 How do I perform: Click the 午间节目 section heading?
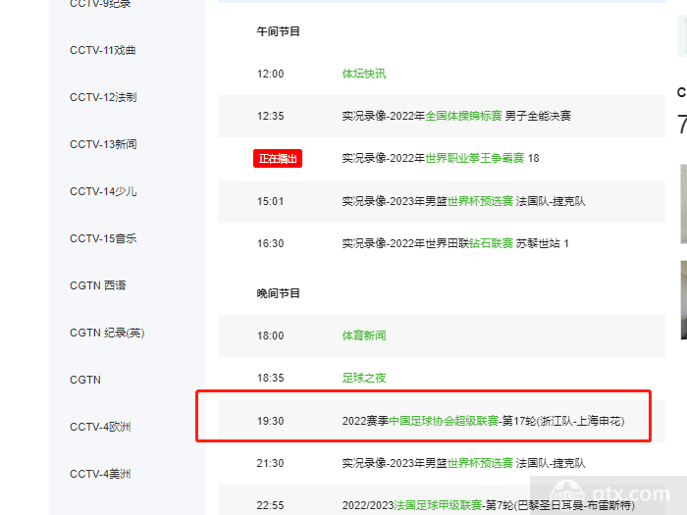tap(278, 31)
